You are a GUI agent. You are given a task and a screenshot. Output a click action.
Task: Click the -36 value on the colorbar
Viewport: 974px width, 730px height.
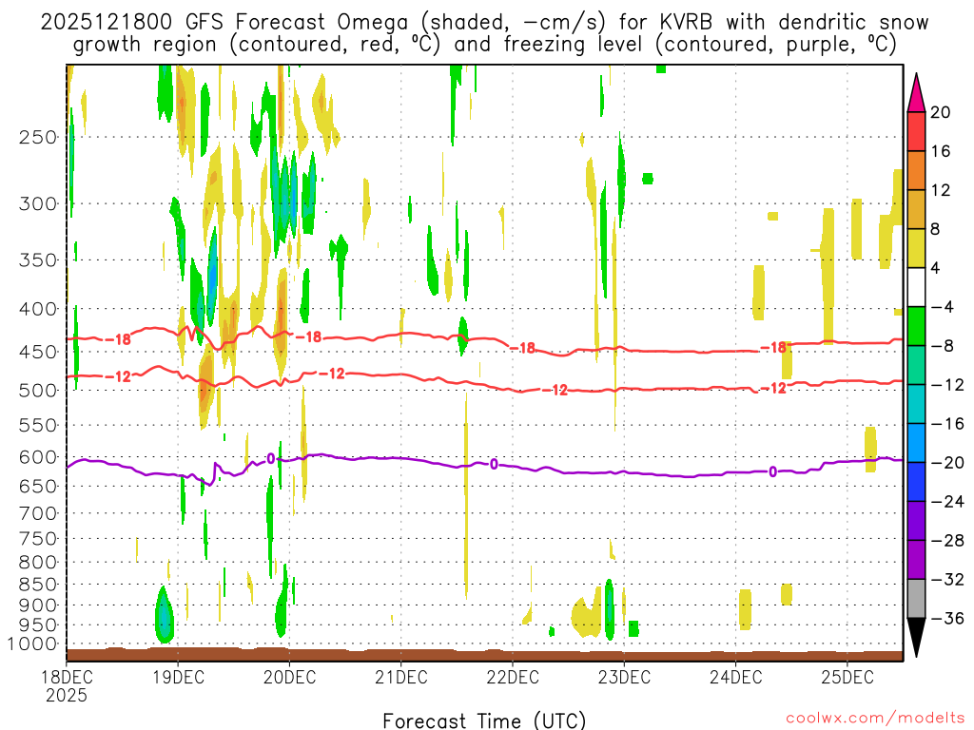click(946, 618)
